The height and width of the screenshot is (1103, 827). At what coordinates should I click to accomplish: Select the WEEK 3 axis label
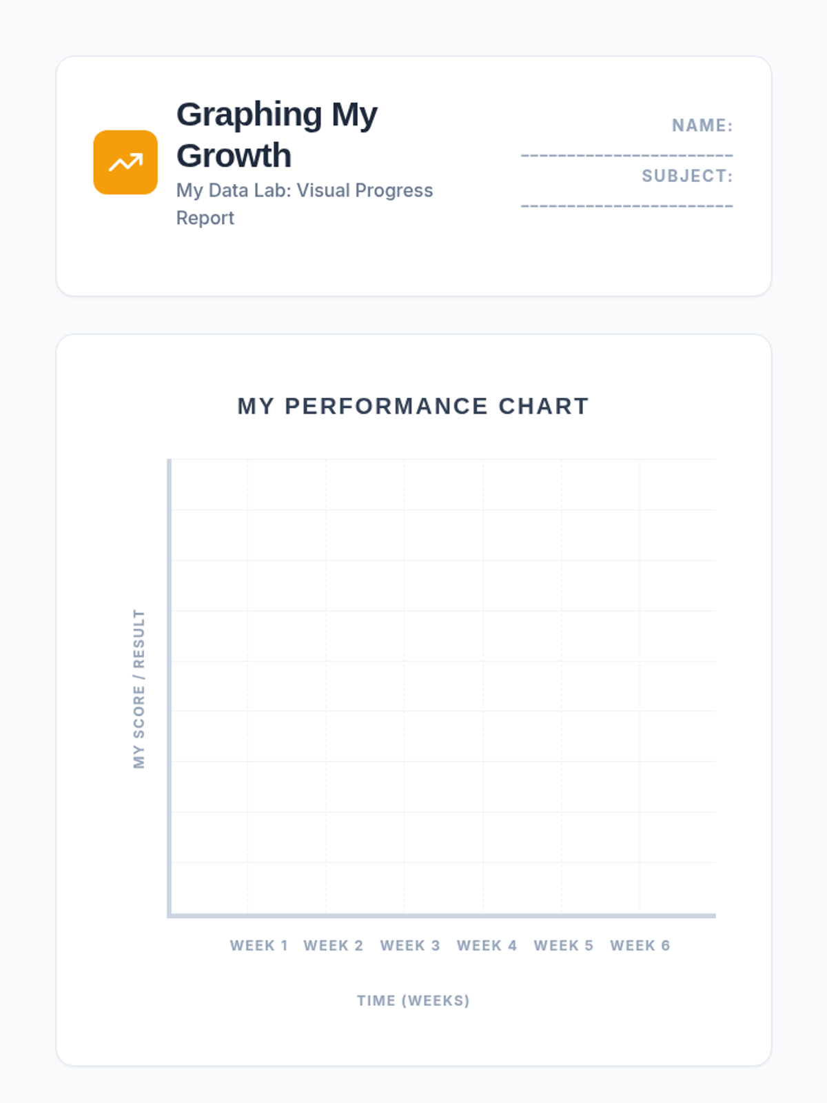tap(410, 946)
